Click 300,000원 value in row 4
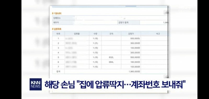Viewport: 209px width, 99px height. click(135, 53)
